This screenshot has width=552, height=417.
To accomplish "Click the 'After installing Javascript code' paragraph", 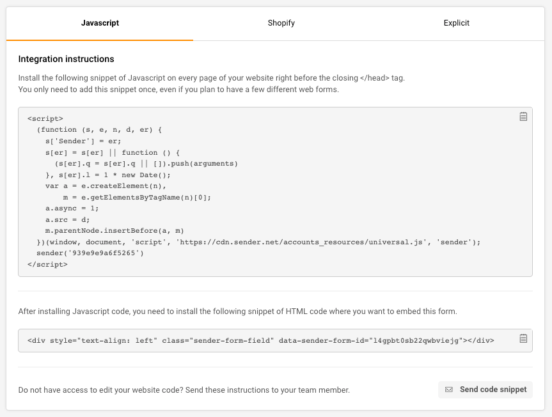I will 238,311.
